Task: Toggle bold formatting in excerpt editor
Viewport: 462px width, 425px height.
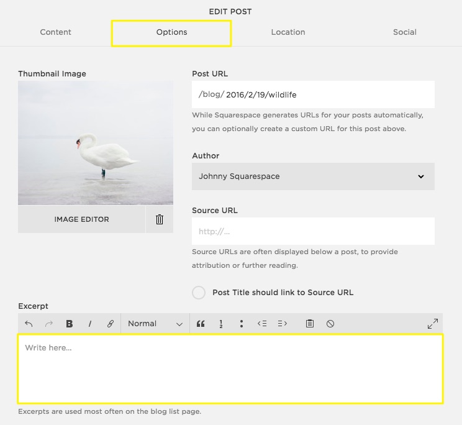Action: (x=70, y=324)
